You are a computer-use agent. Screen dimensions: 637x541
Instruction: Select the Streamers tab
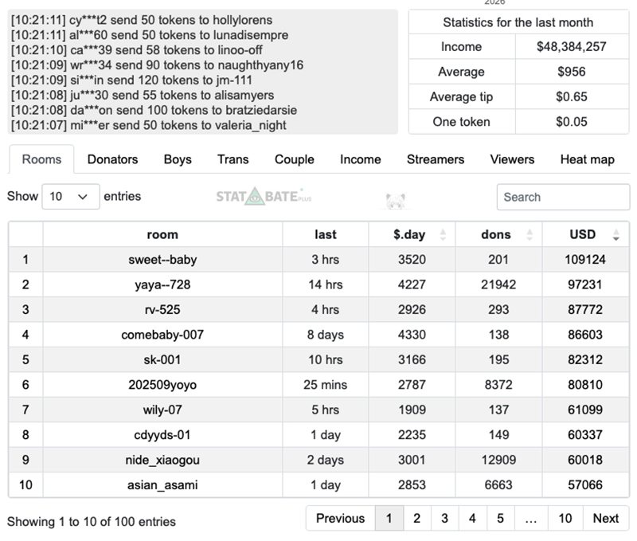(436, 159)
